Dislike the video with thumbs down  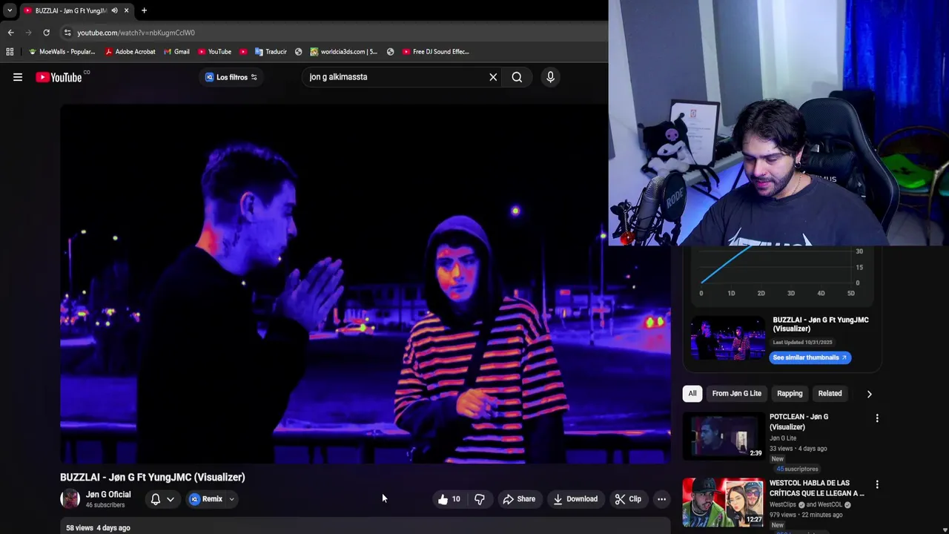coord(480,499)
